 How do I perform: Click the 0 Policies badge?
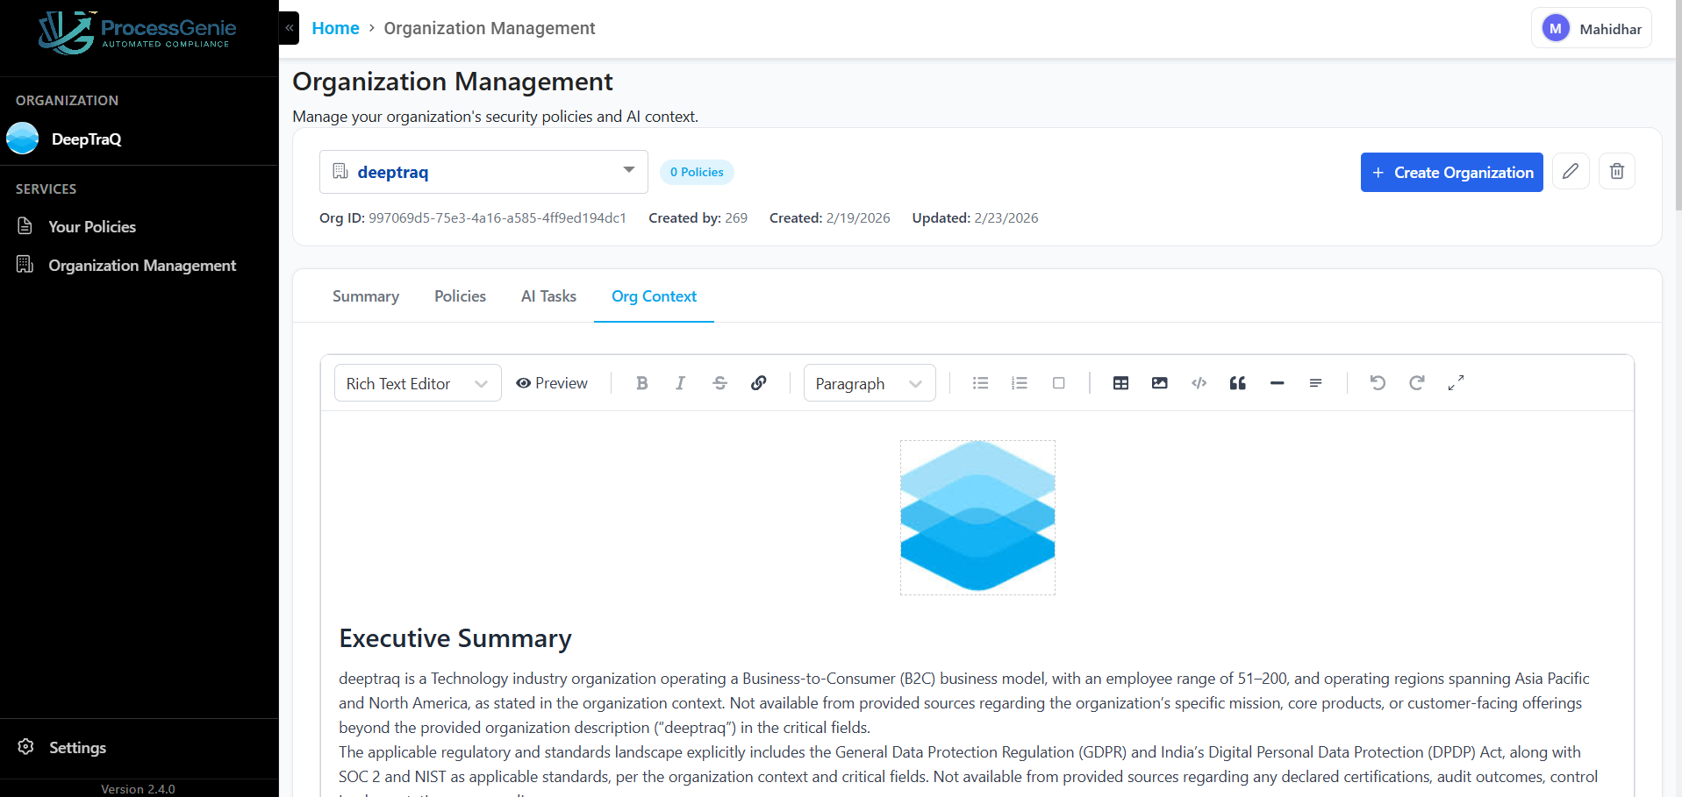[697, 172]
